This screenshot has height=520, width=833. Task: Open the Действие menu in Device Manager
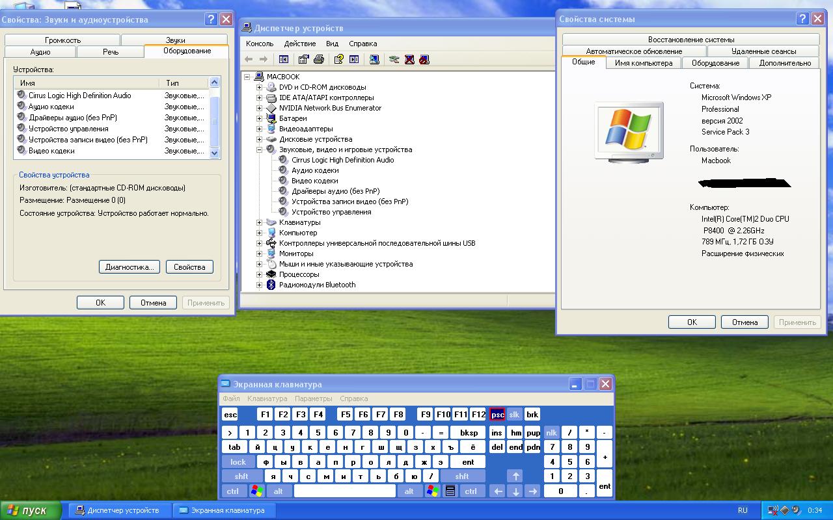(299, 44)
